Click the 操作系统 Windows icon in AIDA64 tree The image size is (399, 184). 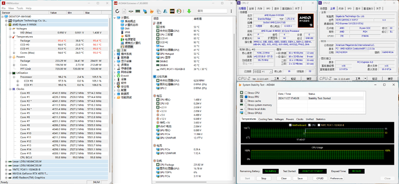[x=119, y=54]
